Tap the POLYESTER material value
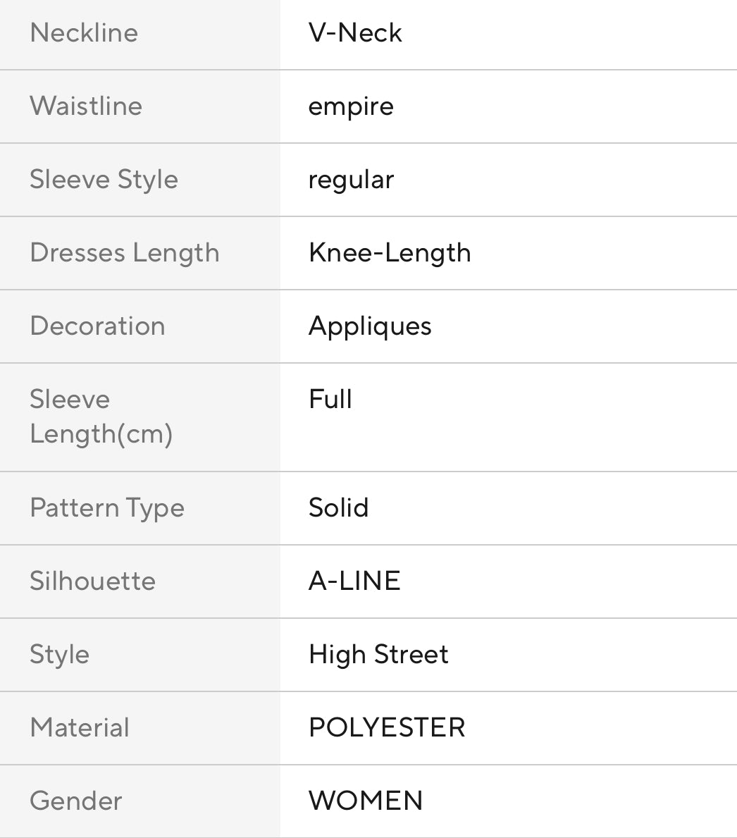737x838 pixels. tap(387, 728)
